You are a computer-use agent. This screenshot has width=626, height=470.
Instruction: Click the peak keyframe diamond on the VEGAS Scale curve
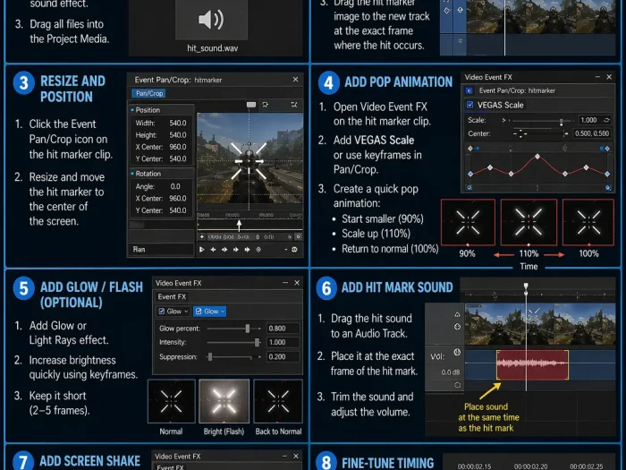[537, 157]
